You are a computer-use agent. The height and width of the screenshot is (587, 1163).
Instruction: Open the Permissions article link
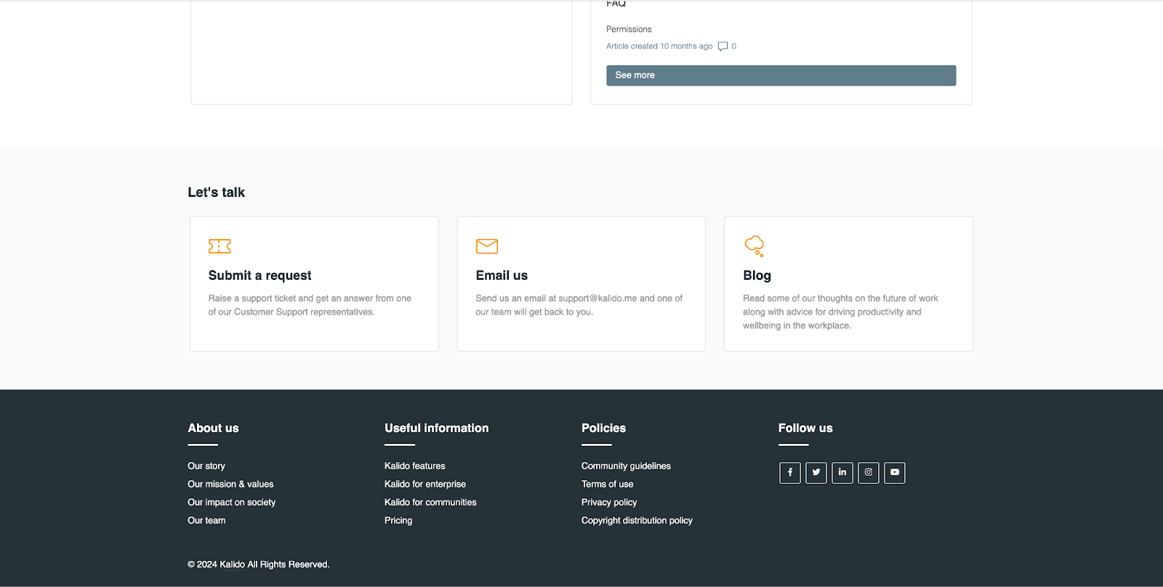629,29
